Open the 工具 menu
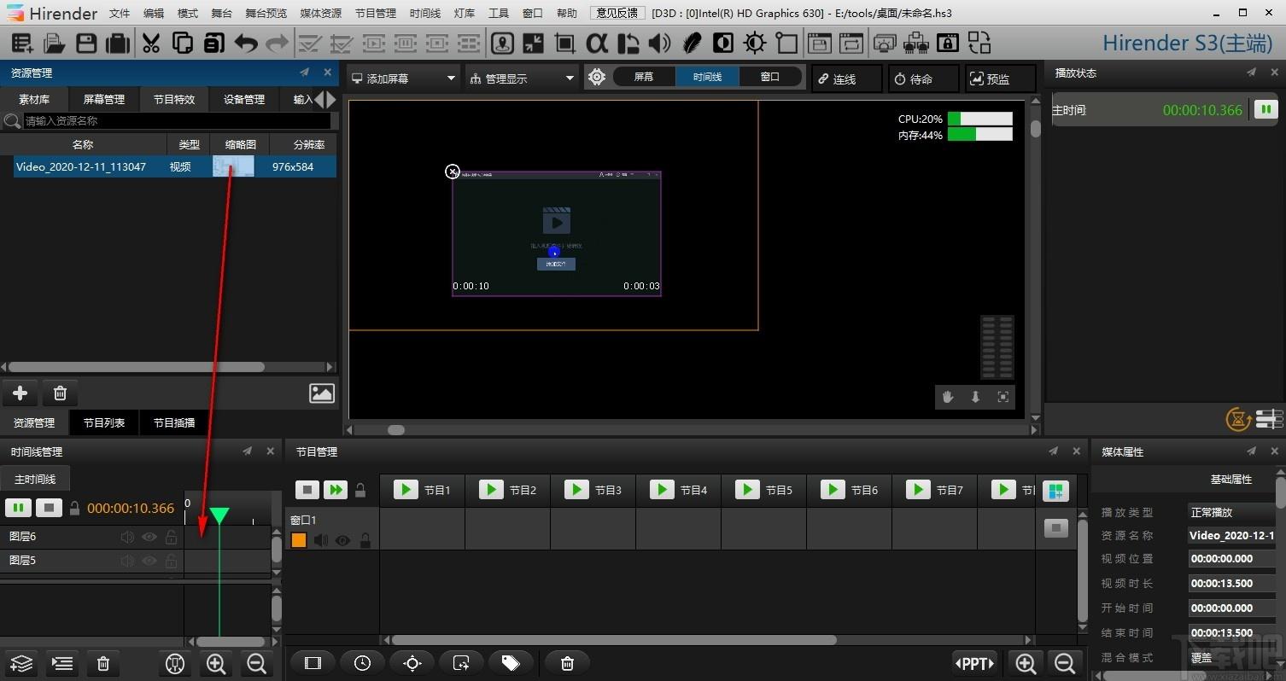This screenshot has width=1286, height=681. (x=498, y=14)
